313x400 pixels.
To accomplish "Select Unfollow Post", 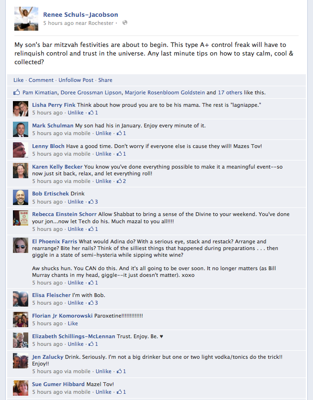I will point(76,80).
